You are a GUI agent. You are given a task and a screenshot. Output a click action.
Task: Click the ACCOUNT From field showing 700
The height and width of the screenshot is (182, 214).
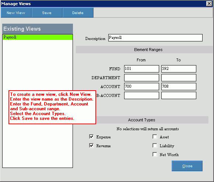click(x=141, y=87)
